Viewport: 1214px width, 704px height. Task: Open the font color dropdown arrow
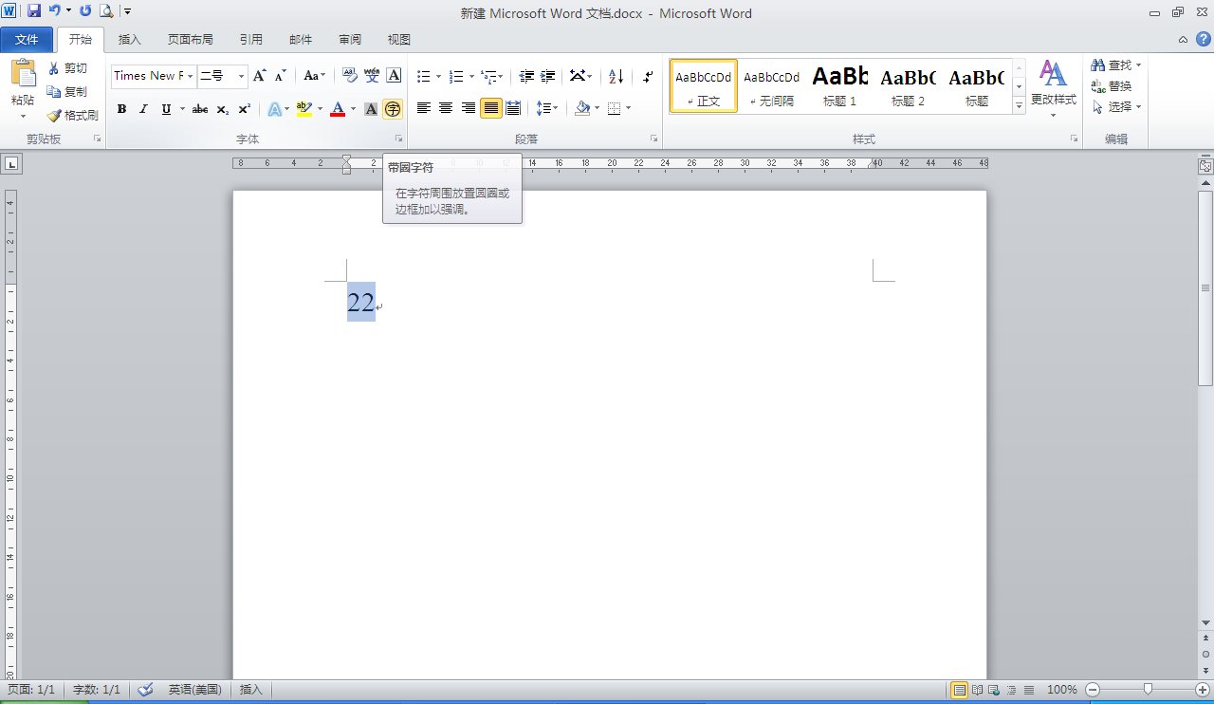[353, 109]
